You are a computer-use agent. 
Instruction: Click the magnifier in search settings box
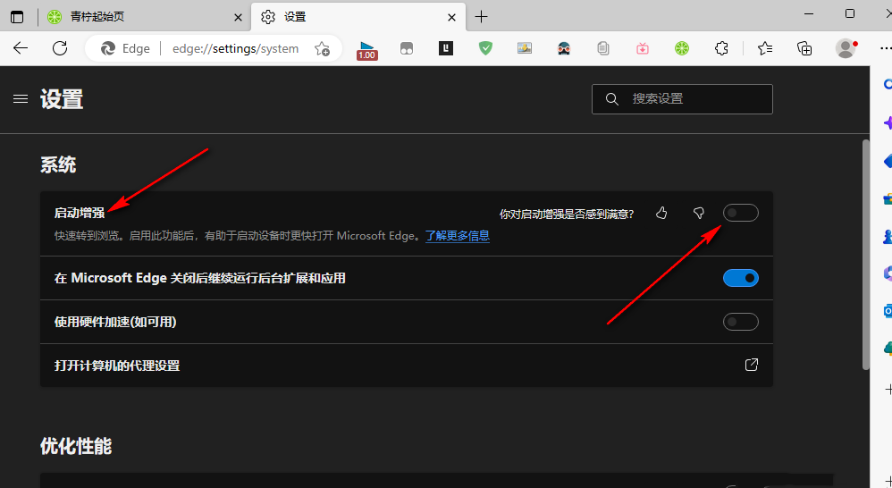pos(611,99)
